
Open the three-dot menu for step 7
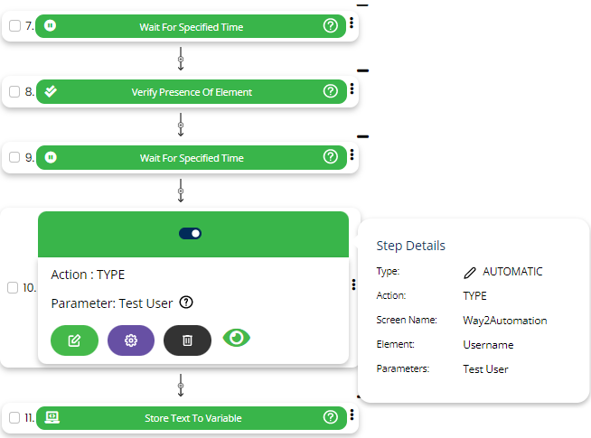tap(352, 25)
